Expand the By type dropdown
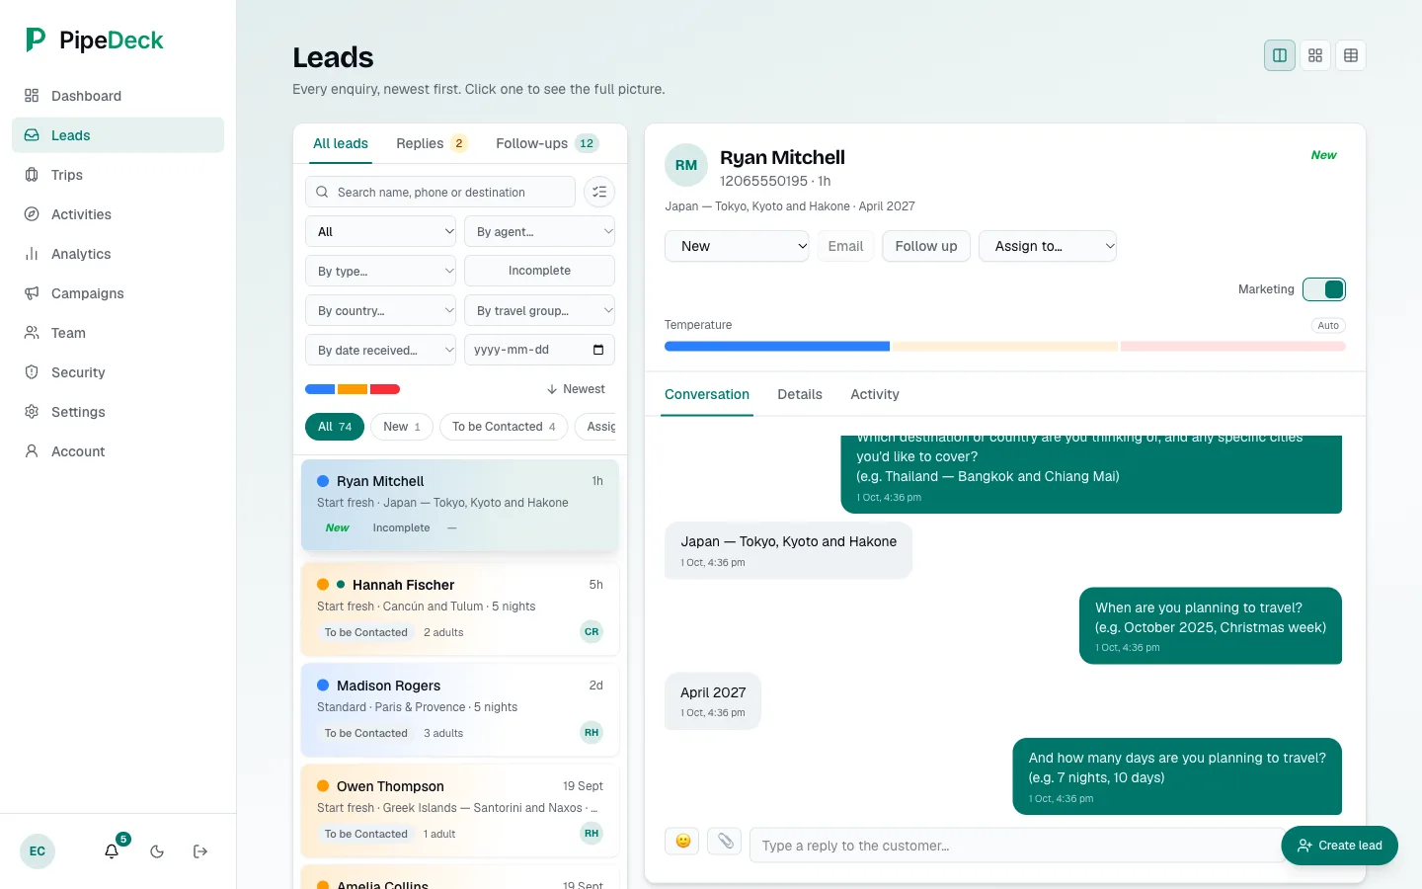This screenshot has height=889, width=1422. coord(380,271)
